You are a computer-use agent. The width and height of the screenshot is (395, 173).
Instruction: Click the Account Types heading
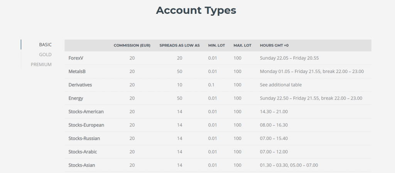coord(196,10)
